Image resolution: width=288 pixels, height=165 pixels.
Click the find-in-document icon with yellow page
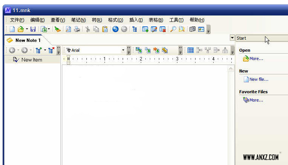coord(182,29)
